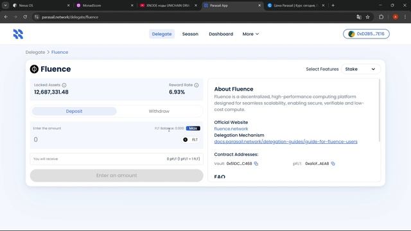Viewport: 411px width, 231px height.
Task: Open the Dashboard navigation tab
Action: pyautogui.click(x=221, y=34)
